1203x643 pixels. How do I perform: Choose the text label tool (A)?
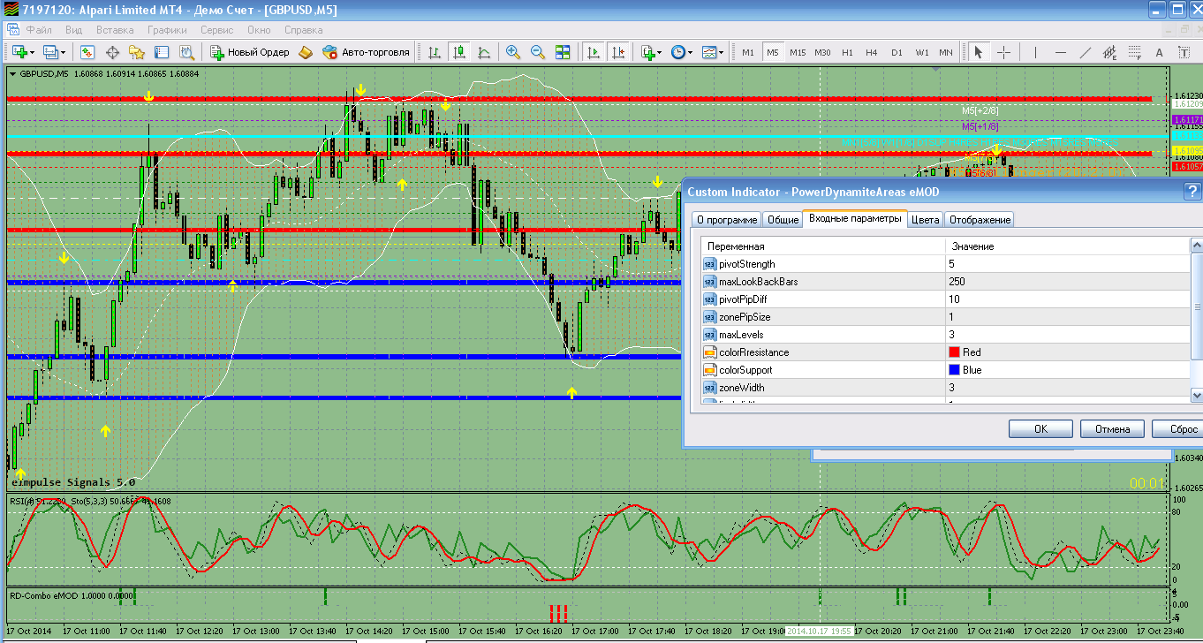1160,52
